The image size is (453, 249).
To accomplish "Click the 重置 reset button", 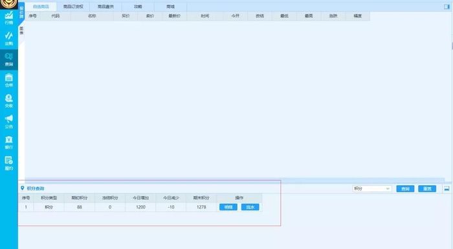I will pyautogui.click(x=427, y=188).
